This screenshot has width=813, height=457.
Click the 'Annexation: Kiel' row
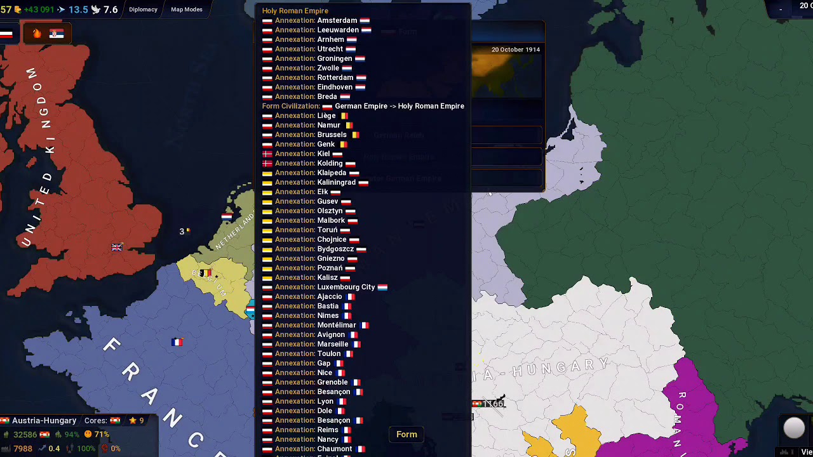pyautogui.click(x=302, y=154)
